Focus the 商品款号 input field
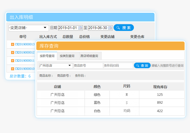The height and width of the screenshot is (133, 190). pos(88,65)
